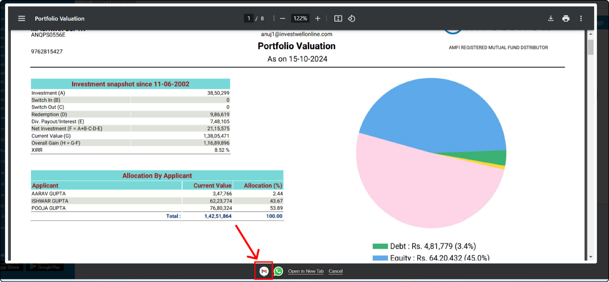Open the PDF viewer sidebar menu
609x282 pixels.
[x=22, y=18]
